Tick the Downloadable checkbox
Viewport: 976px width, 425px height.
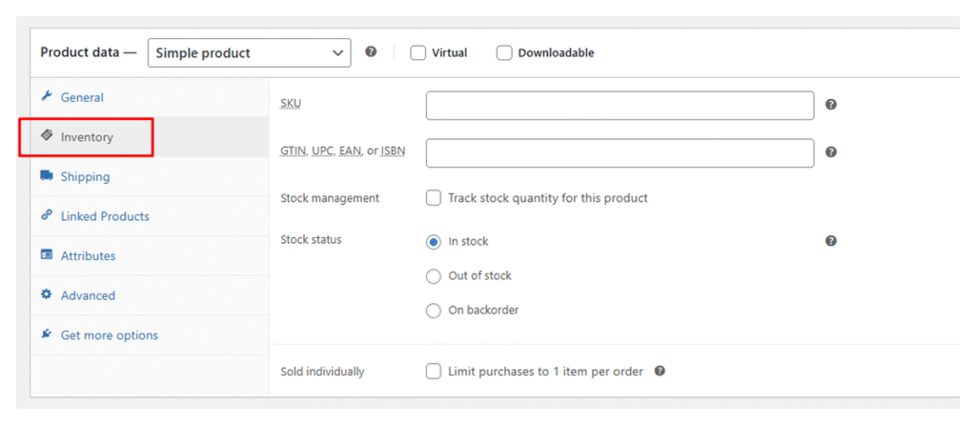click(504, 53)
